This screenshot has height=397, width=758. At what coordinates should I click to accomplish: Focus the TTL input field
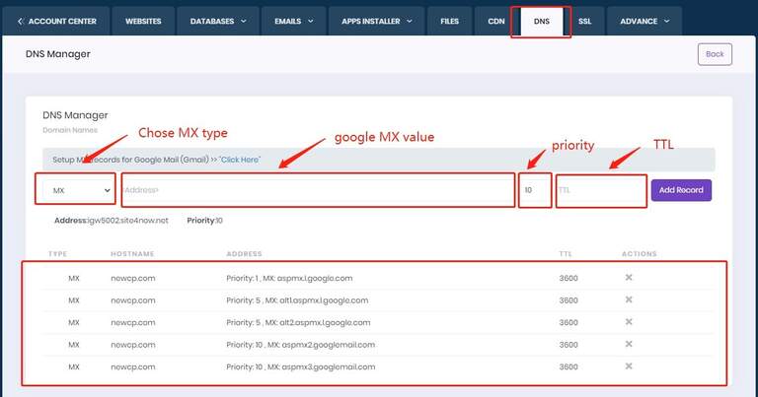tap(601, 190)
